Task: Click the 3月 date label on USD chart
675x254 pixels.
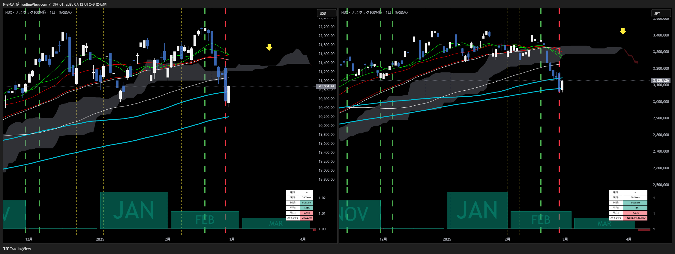Action: (232, 239)
